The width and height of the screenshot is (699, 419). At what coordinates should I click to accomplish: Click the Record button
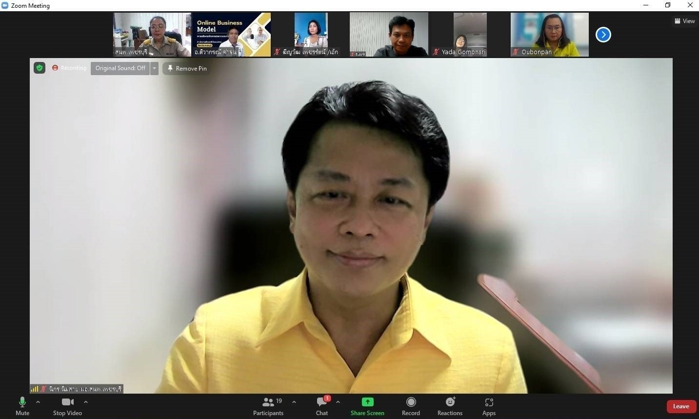pyautogui.click(x=411, y=406)
